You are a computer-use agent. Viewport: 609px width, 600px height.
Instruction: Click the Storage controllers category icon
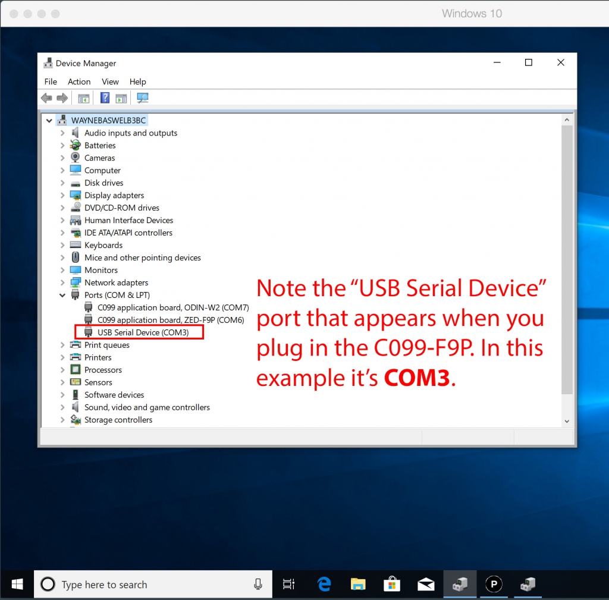click(x=76, y=419)
